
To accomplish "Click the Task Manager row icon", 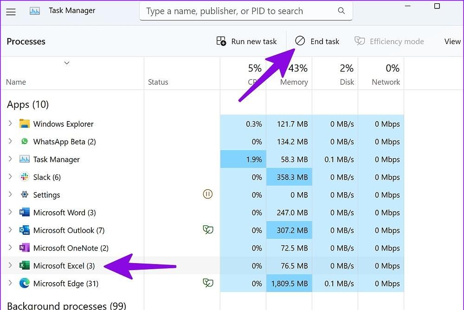I will click(24, 159).
